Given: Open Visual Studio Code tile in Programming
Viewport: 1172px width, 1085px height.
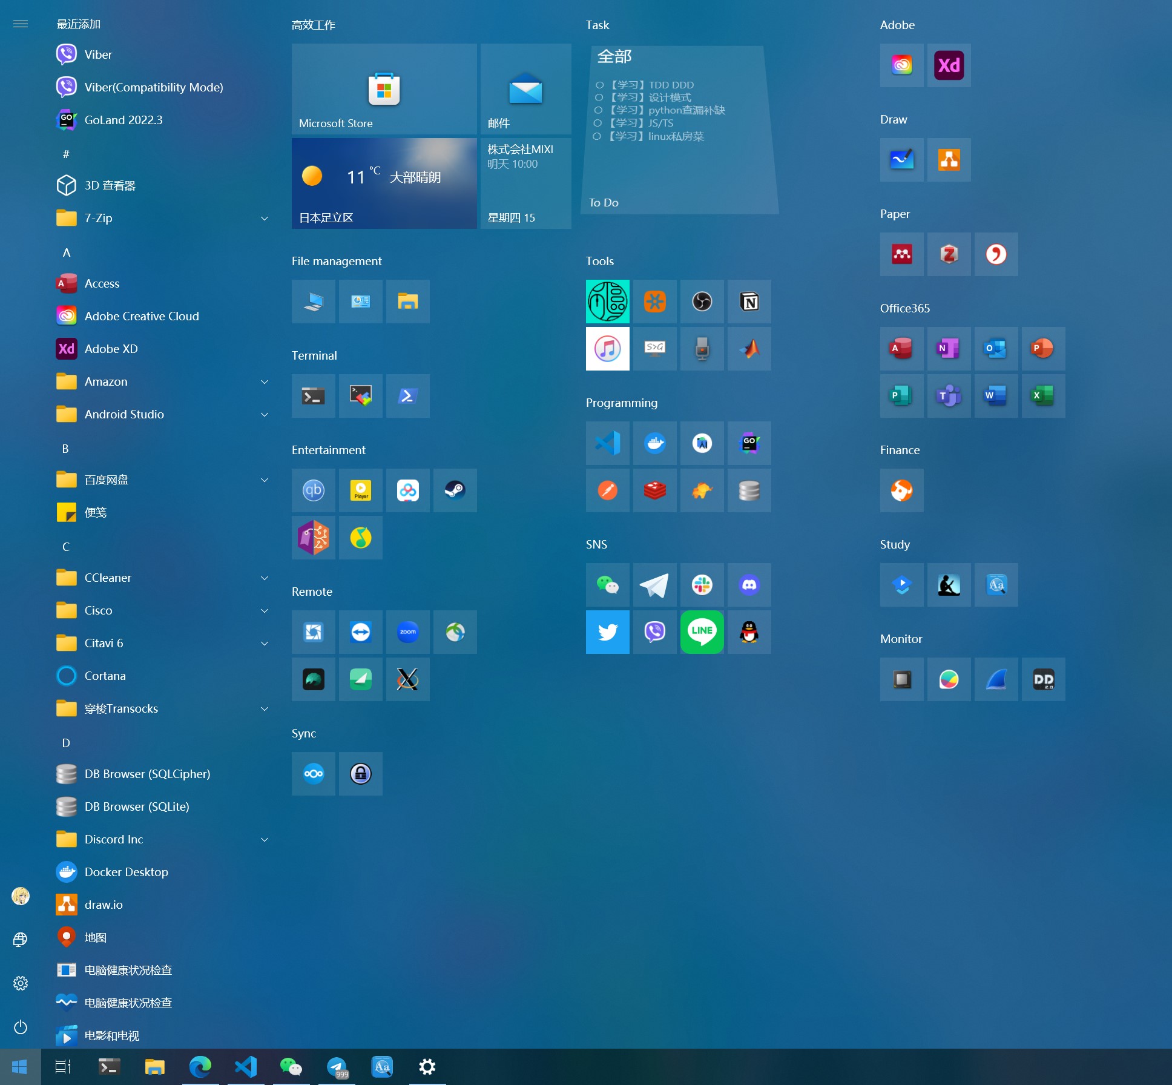Looking at the screenshot, I should [607, 443].
